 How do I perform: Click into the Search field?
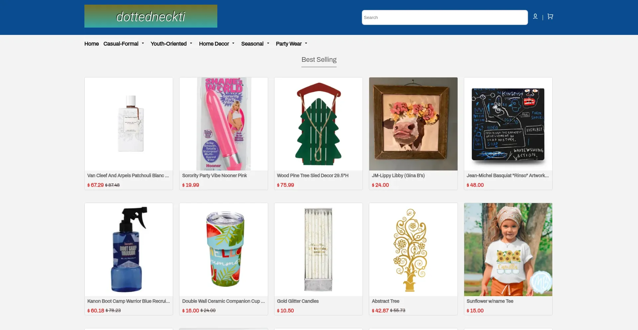[445, 17]
